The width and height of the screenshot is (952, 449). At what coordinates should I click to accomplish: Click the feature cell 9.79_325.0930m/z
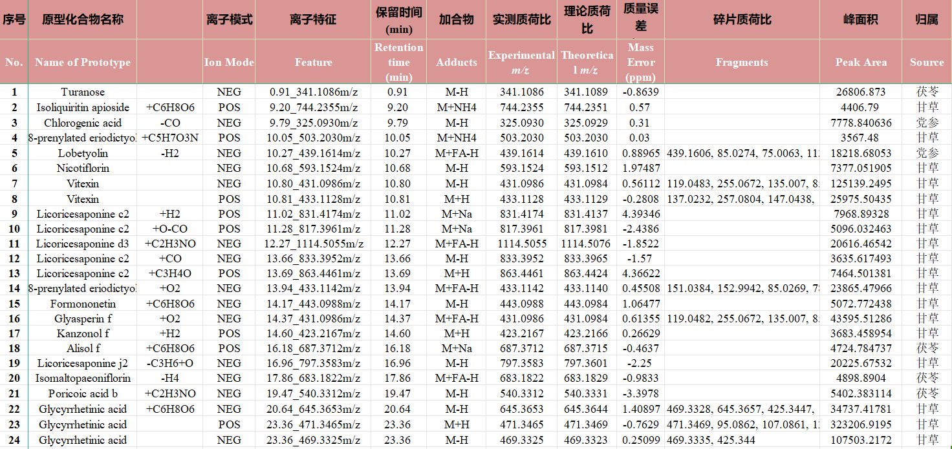pos(313,122)
